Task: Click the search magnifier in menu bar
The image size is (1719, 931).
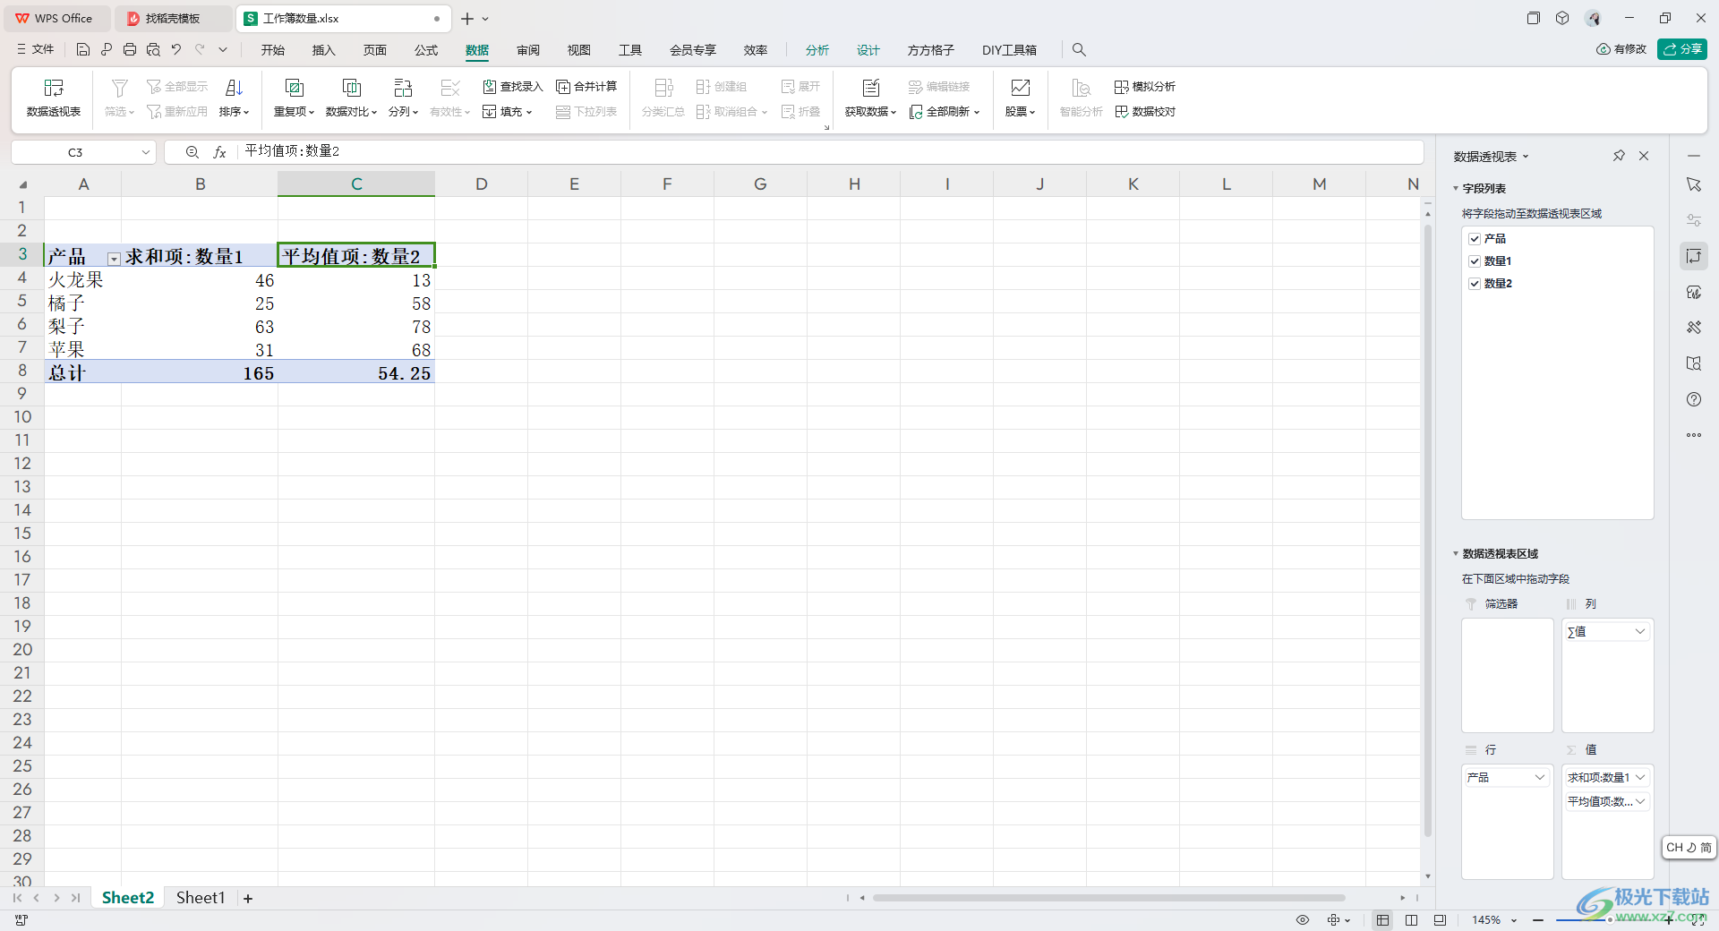Action: (x=1079, y=50)
